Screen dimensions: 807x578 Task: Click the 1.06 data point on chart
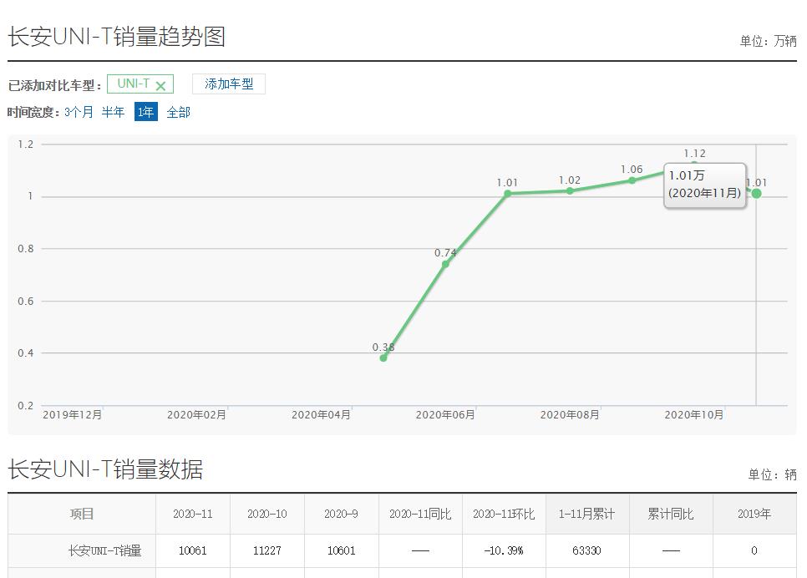tap(632, 180)
